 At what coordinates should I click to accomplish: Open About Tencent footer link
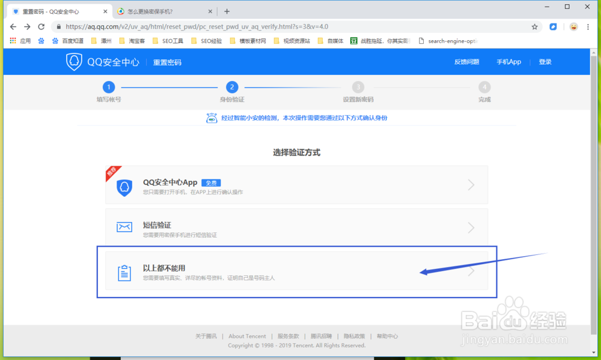click(247, 336)
